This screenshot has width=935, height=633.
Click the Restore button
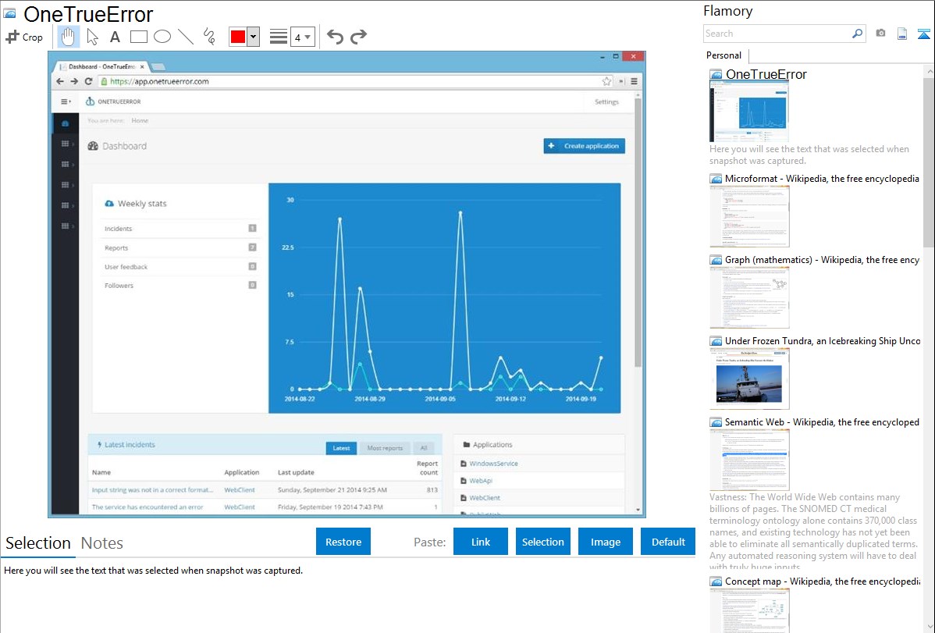point(343,542)
